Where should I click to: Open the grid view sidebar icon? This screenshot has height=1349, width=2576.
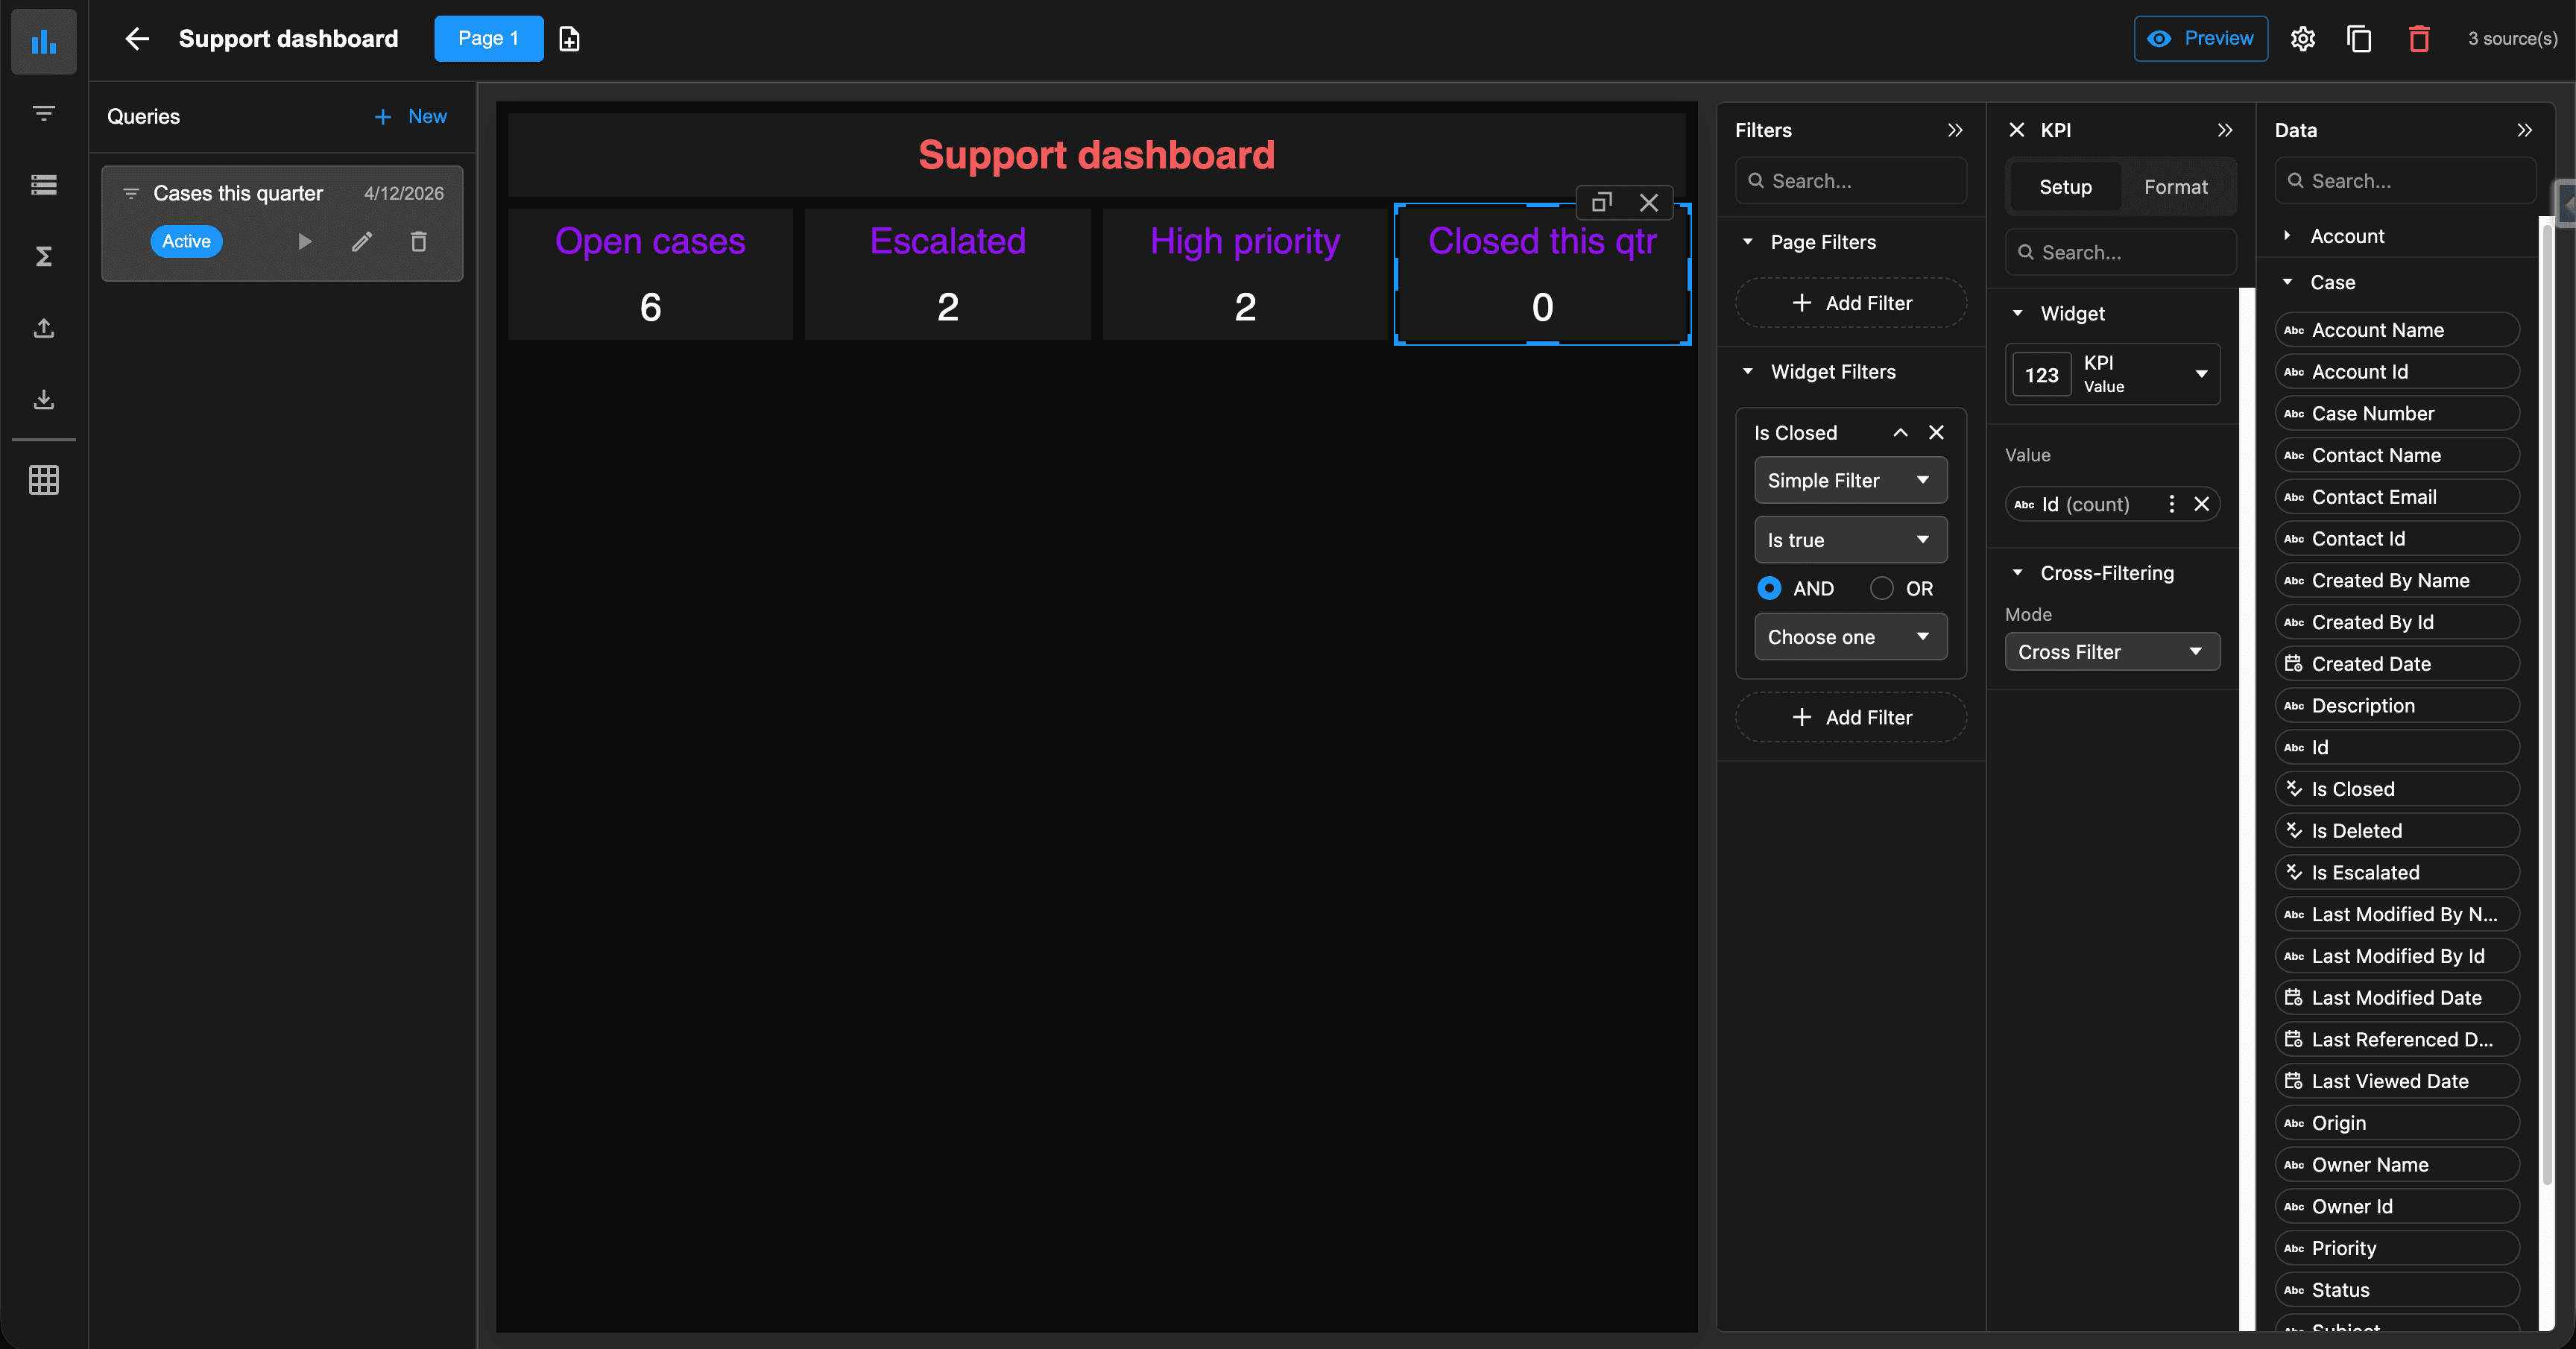43,480
